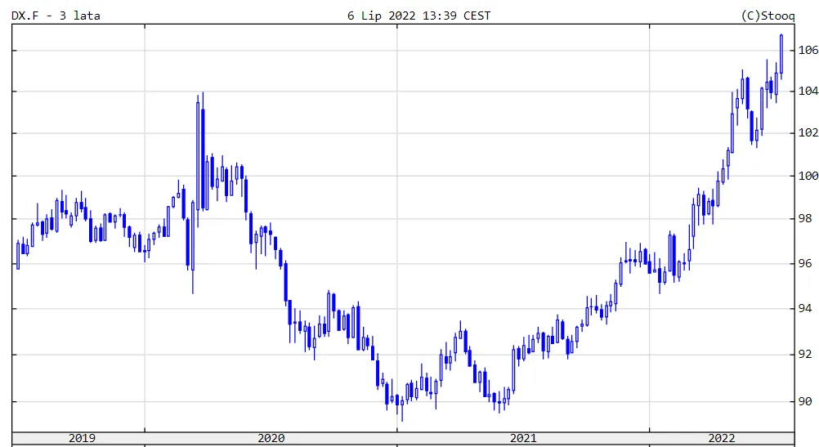Click the 102 price axis label
The height and width of the screenshot is (447, 819).
coord(808,132)
